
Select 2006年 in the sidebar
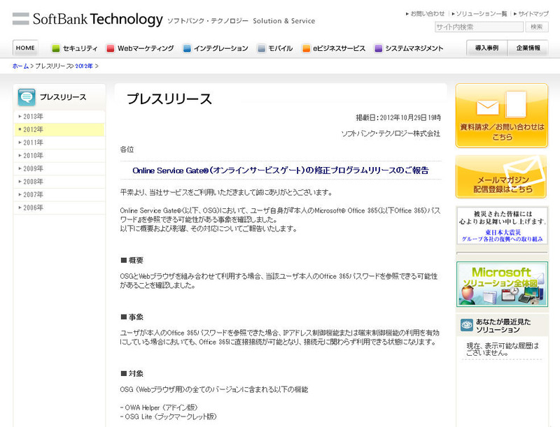coord(33,208)
